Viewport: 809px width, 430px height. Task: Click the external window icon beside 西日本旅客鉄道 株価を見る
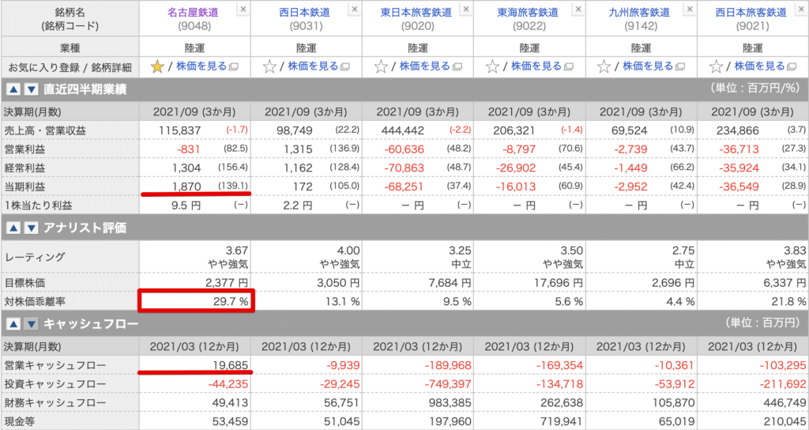pyautogui.click(x=792, y=67)
